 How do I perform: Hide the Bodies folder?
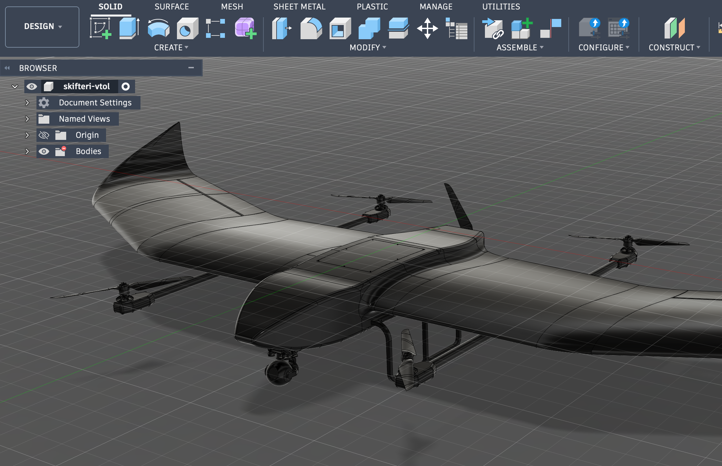tap(44, 151)
